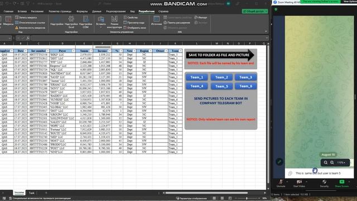Image resolution: width=357 pixels, height=201 pixels.
Task: Click Просмотр кода (View Code)
Action: tap(134, 22)
